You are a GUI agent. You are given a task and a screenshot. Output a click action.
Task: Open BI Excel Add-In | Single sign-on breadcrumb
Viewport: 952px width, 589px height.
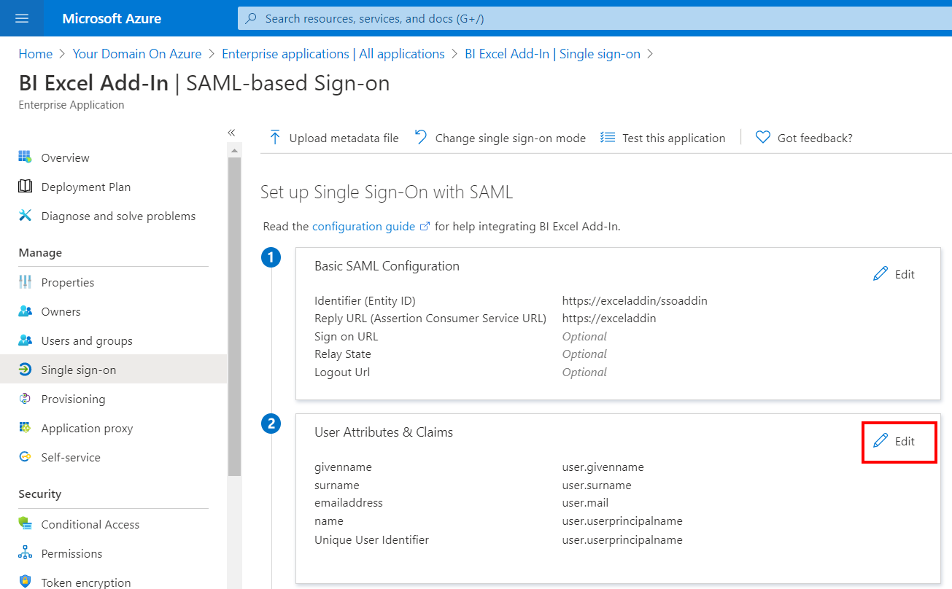point(552,54)
